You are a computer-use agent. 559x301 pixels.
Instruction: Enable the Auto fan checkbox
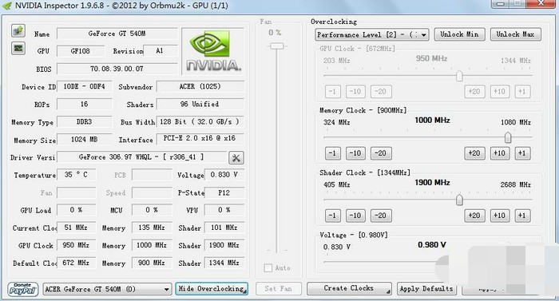(x=268, y=267)
